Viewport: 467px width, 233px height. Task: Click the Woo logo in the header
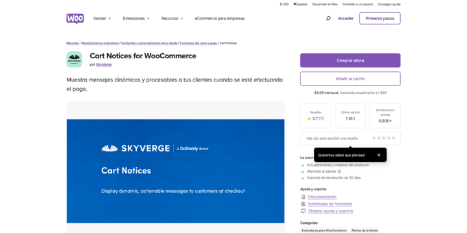coord(75,18)
